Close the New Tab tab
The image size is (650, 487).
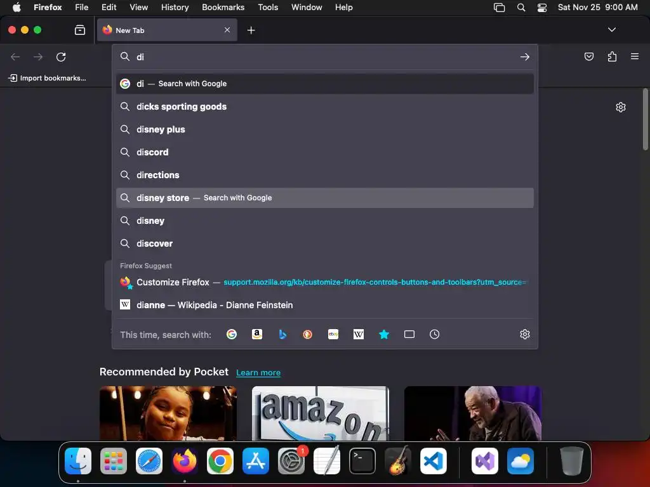click(227, 30)
